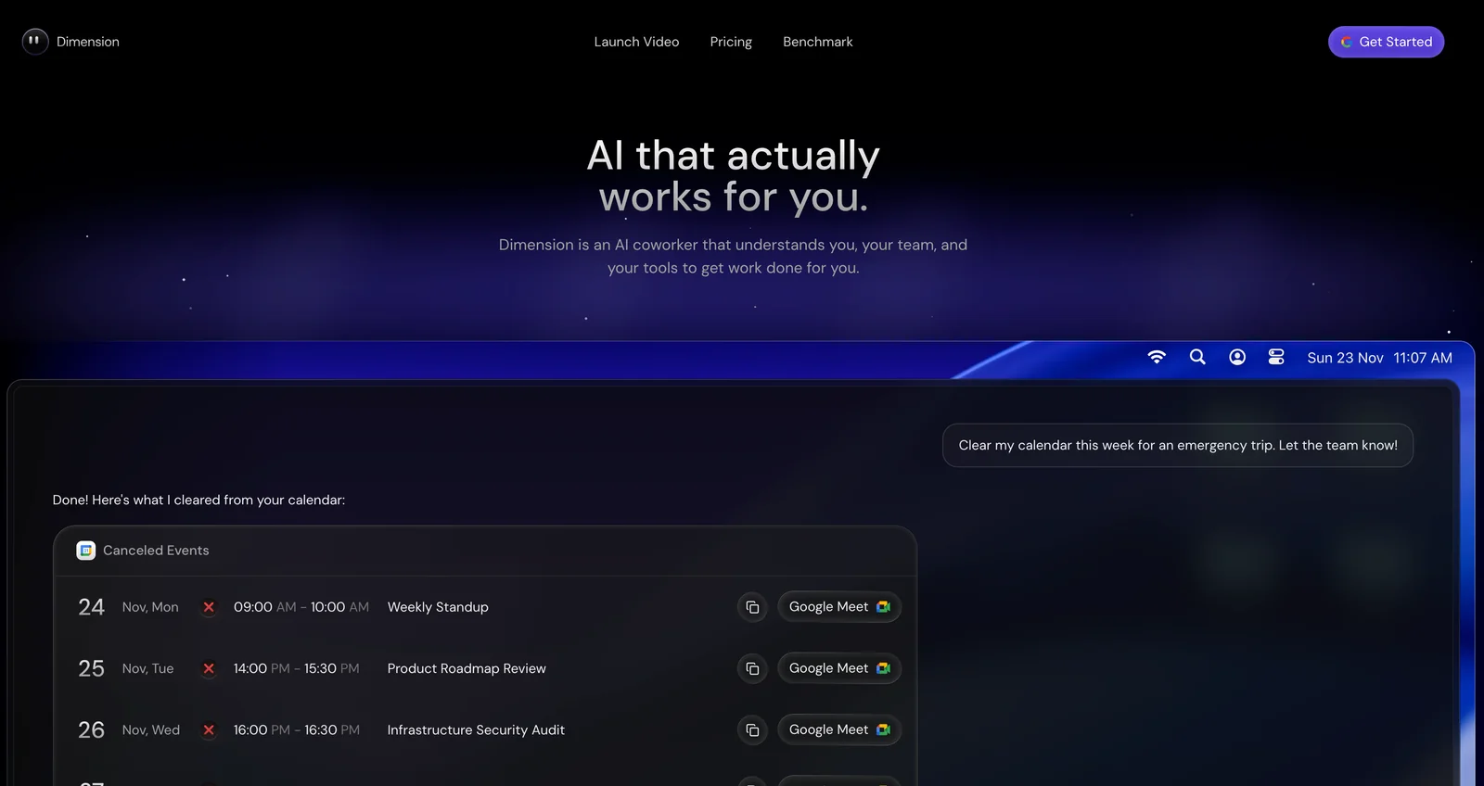Open Google Meet for Infrastructure Security Audit
The height and width of the screenshot is (786, 1484).
coord(838,730)
